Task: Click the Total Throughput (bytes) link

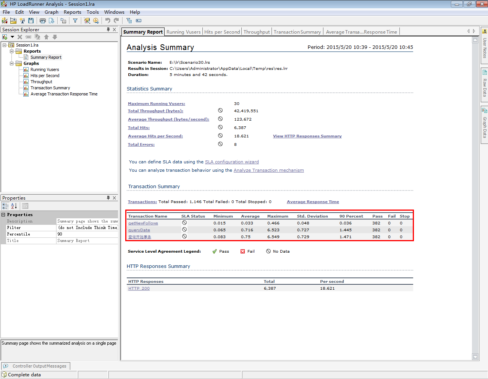Action: click(x=155, y=111)
